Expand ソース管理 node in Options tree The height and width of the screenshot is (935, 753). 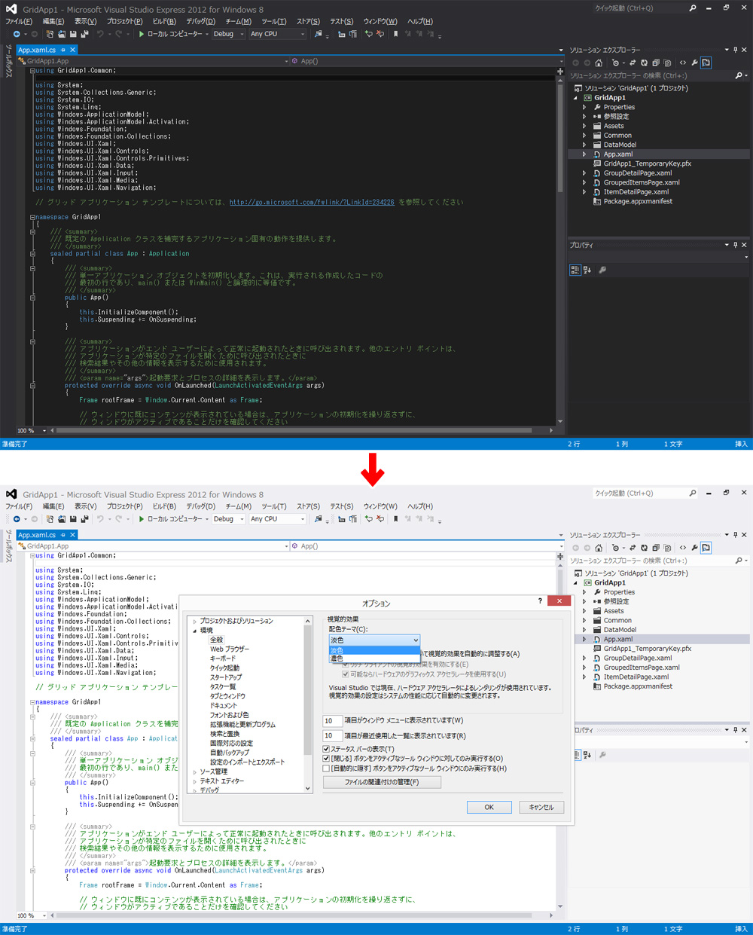(195, 772)
